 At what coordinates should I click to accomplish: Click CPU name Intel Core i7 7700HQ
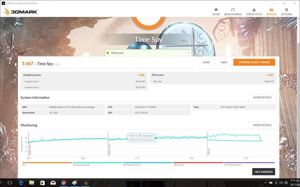[x=145, y=107]
